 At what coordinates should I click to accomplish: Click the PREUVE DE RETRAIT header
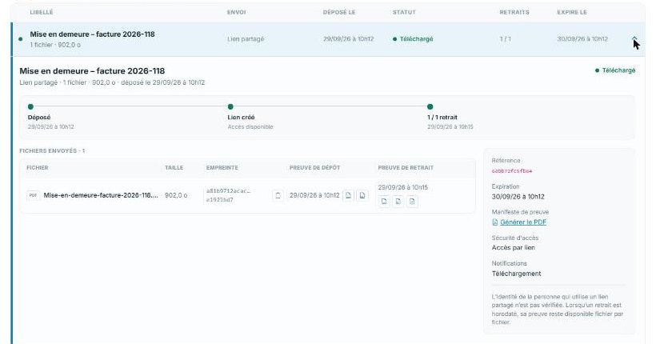tap(406, 167)
